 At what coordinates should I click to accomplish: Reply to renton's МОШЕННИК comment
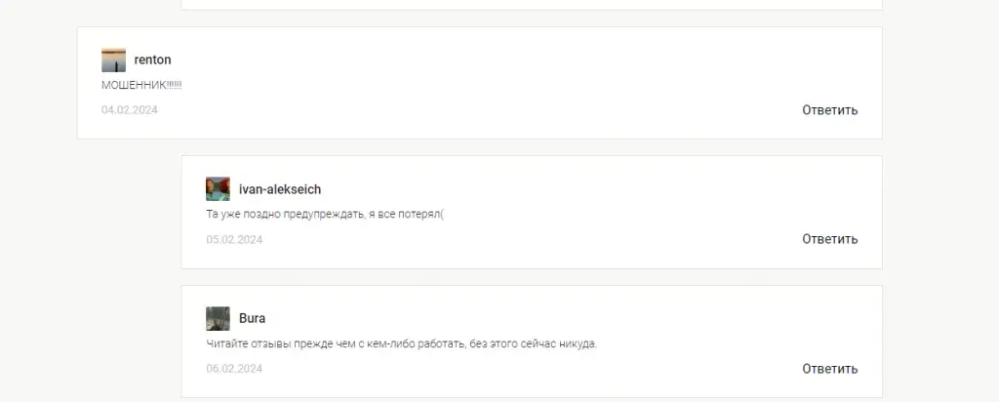(x=829, y=110)
